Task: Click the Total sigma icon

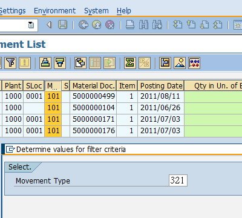Action: tap(130, 63)
